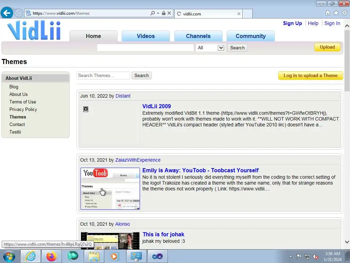Open the Blog sidebar link
Viewport: 350px width, 263px height.
click(x=14, y=87)
